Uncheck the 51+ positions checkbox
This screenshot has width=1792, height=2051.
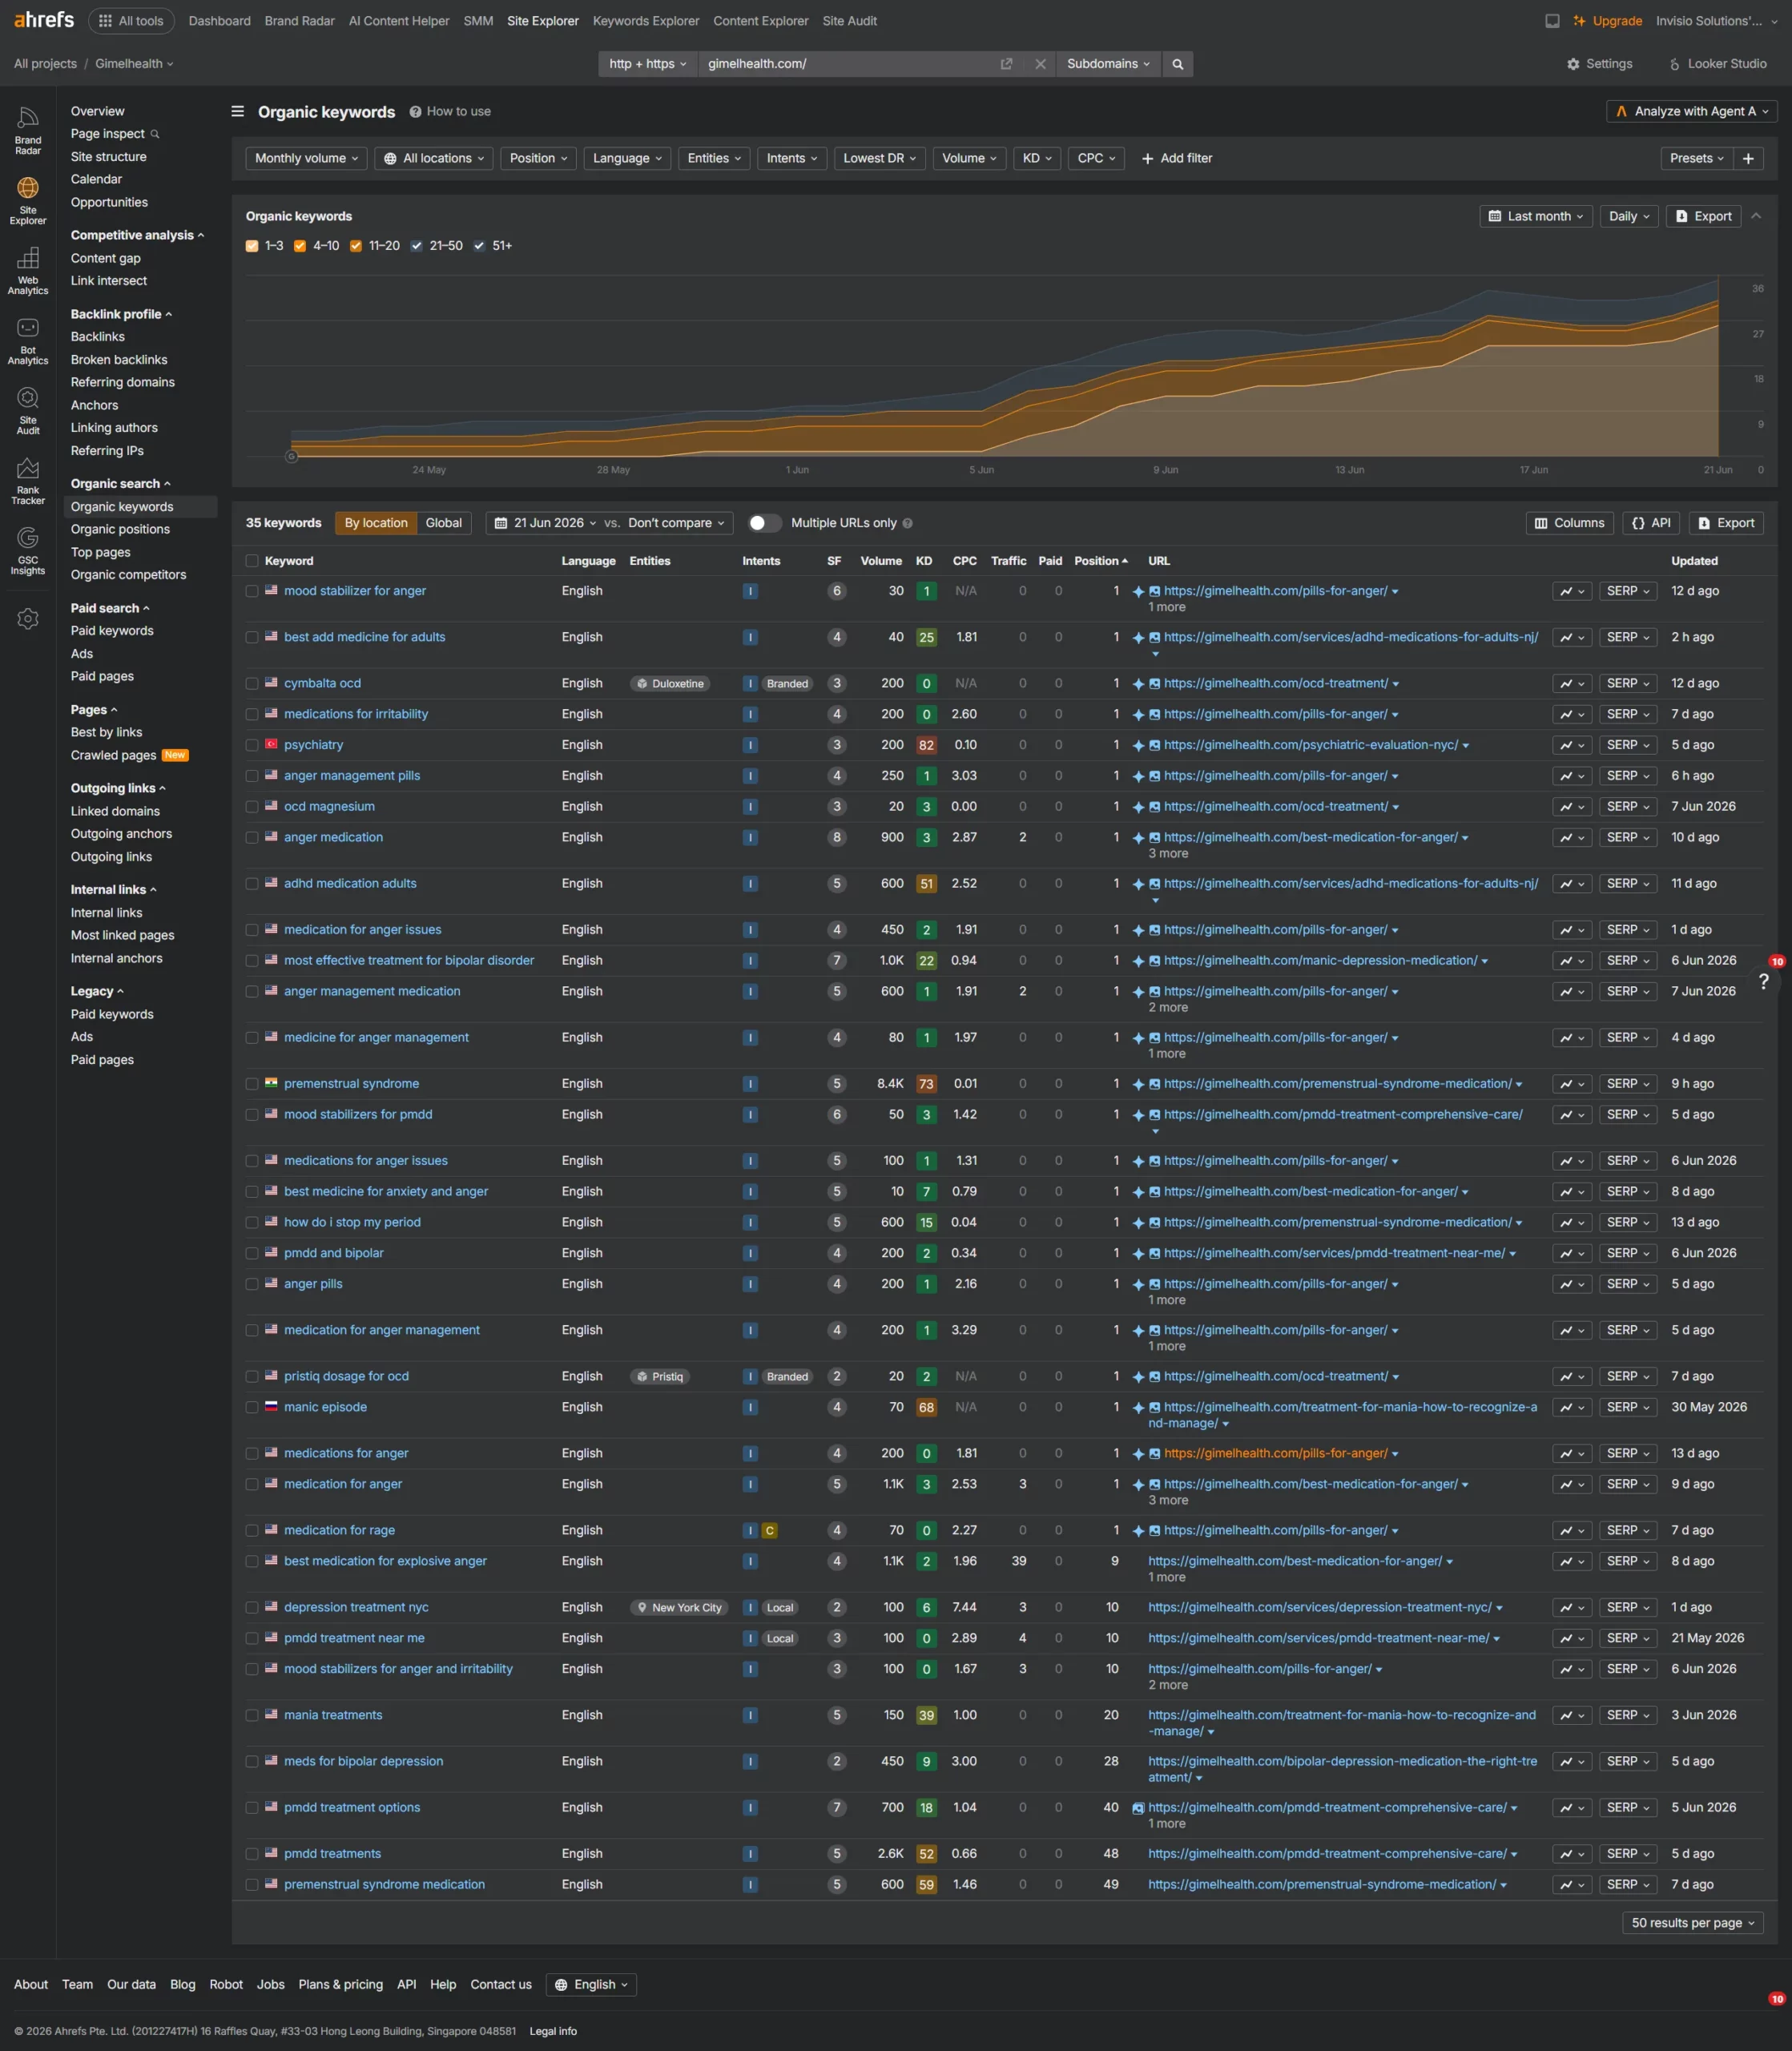pos(479,246)
